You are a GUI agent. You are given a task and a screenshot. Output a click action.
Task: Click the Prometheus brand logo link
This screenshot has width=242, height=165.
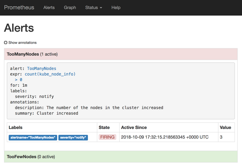19,7
